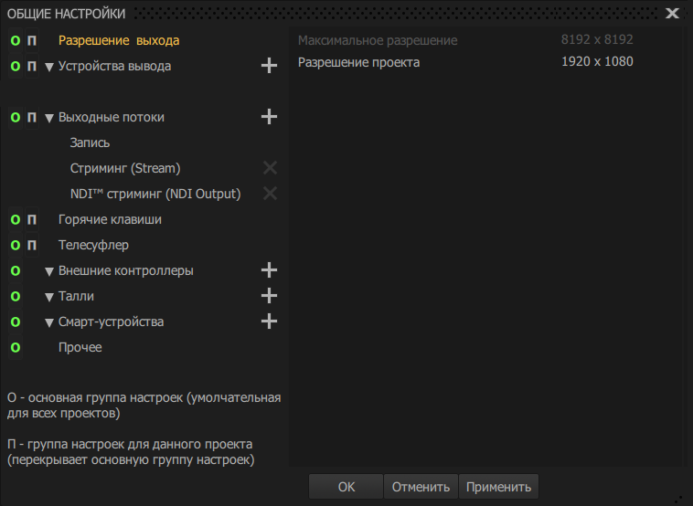
Task: Click the Отменить button
Action: click(421, 487)
